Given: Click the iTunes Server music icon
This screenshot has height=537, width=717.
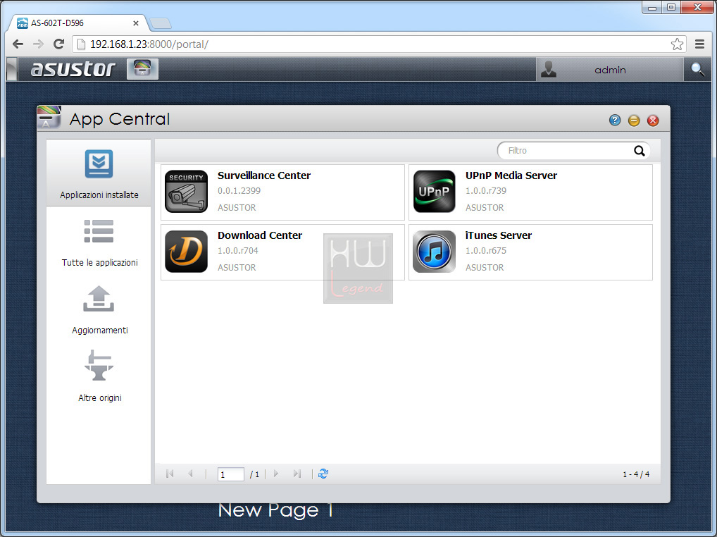Looking at the screenshot, I should (x=435, y=252).
